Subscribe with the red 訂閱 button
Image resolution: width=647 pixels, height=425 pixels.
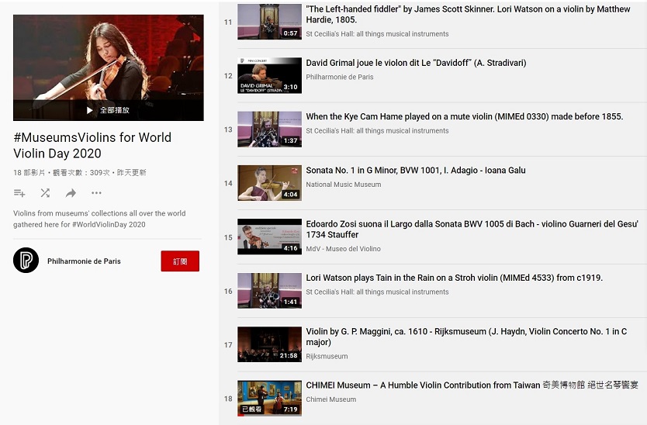[180, 261]
